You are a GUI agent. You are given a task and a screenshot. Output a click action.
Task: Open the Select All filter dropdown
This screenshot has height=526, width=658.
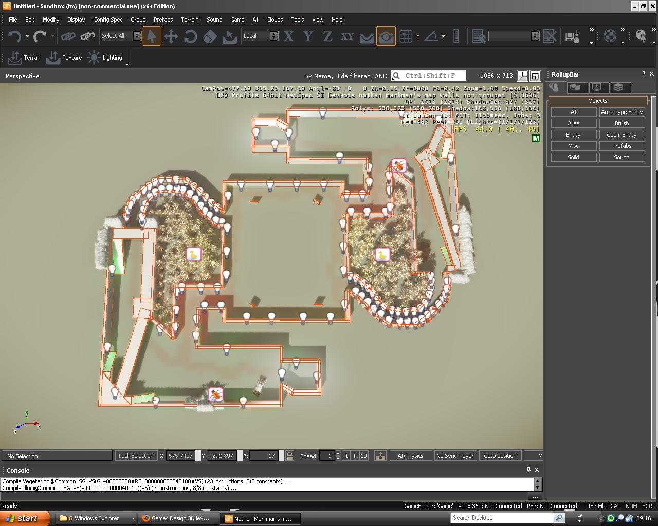(x=136, y=36)
